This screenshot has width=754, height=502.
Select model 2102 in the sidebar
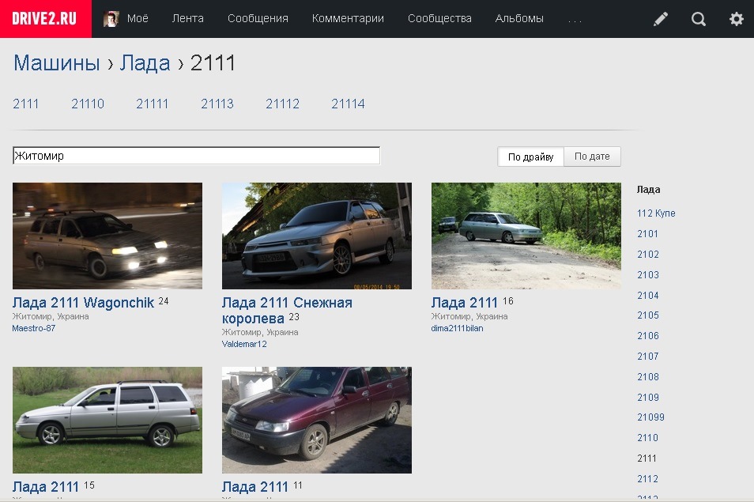pyautogui.click(x=648, y=255)
